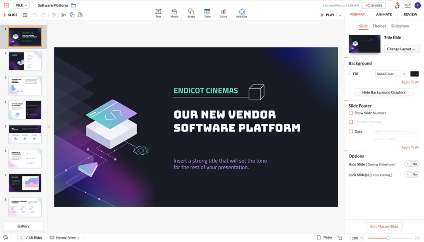Viewport: 424px width, 242px height.
Task: Expand the Change Layout dropdown
Action: point(401,49)
